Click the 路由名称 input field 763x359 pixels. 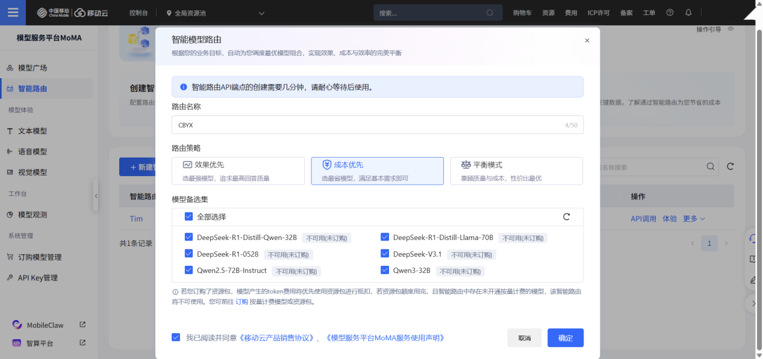pyautogui.click(x=378, y=125)
